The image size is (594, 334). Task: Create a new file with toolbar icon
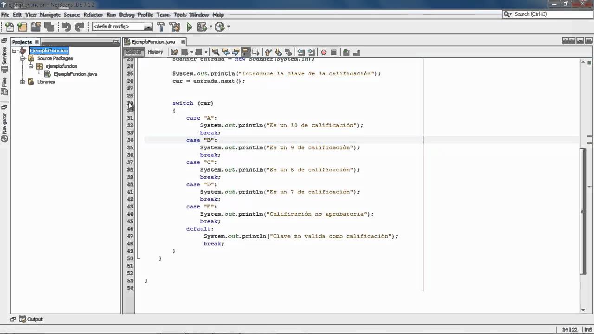[9, 27]
